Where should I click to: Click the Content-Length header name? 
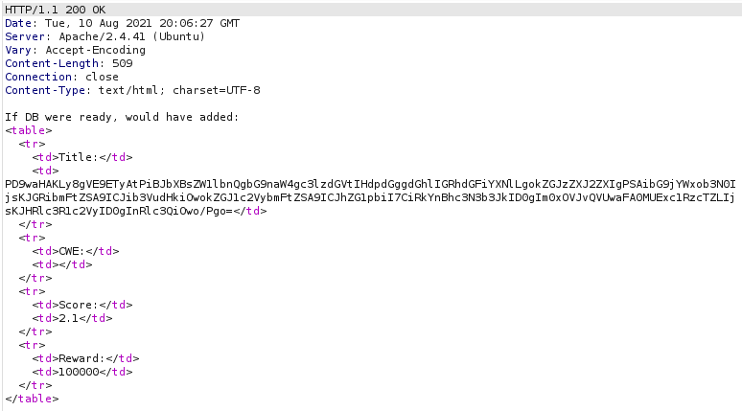click(x=52, y=63)
